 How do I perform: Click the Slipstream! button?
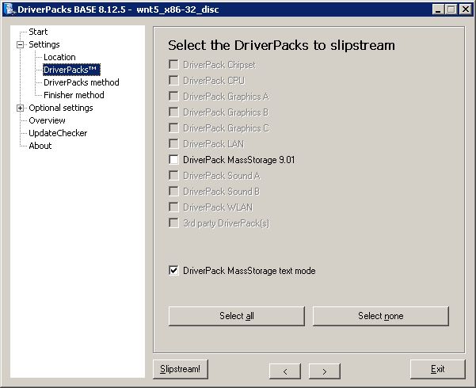tap(181, 369)
